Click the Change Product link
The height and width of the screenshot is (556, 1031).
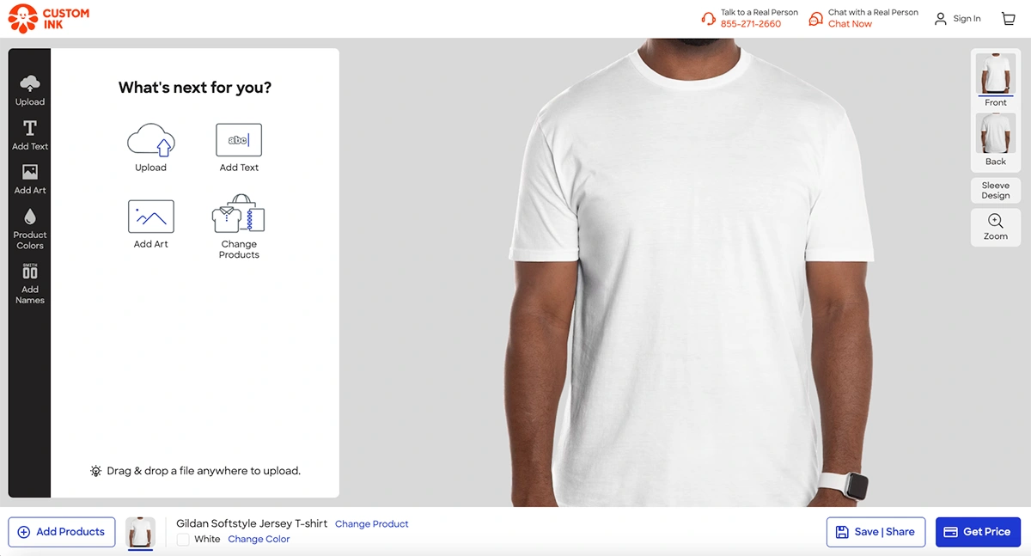tap(372, 524)
